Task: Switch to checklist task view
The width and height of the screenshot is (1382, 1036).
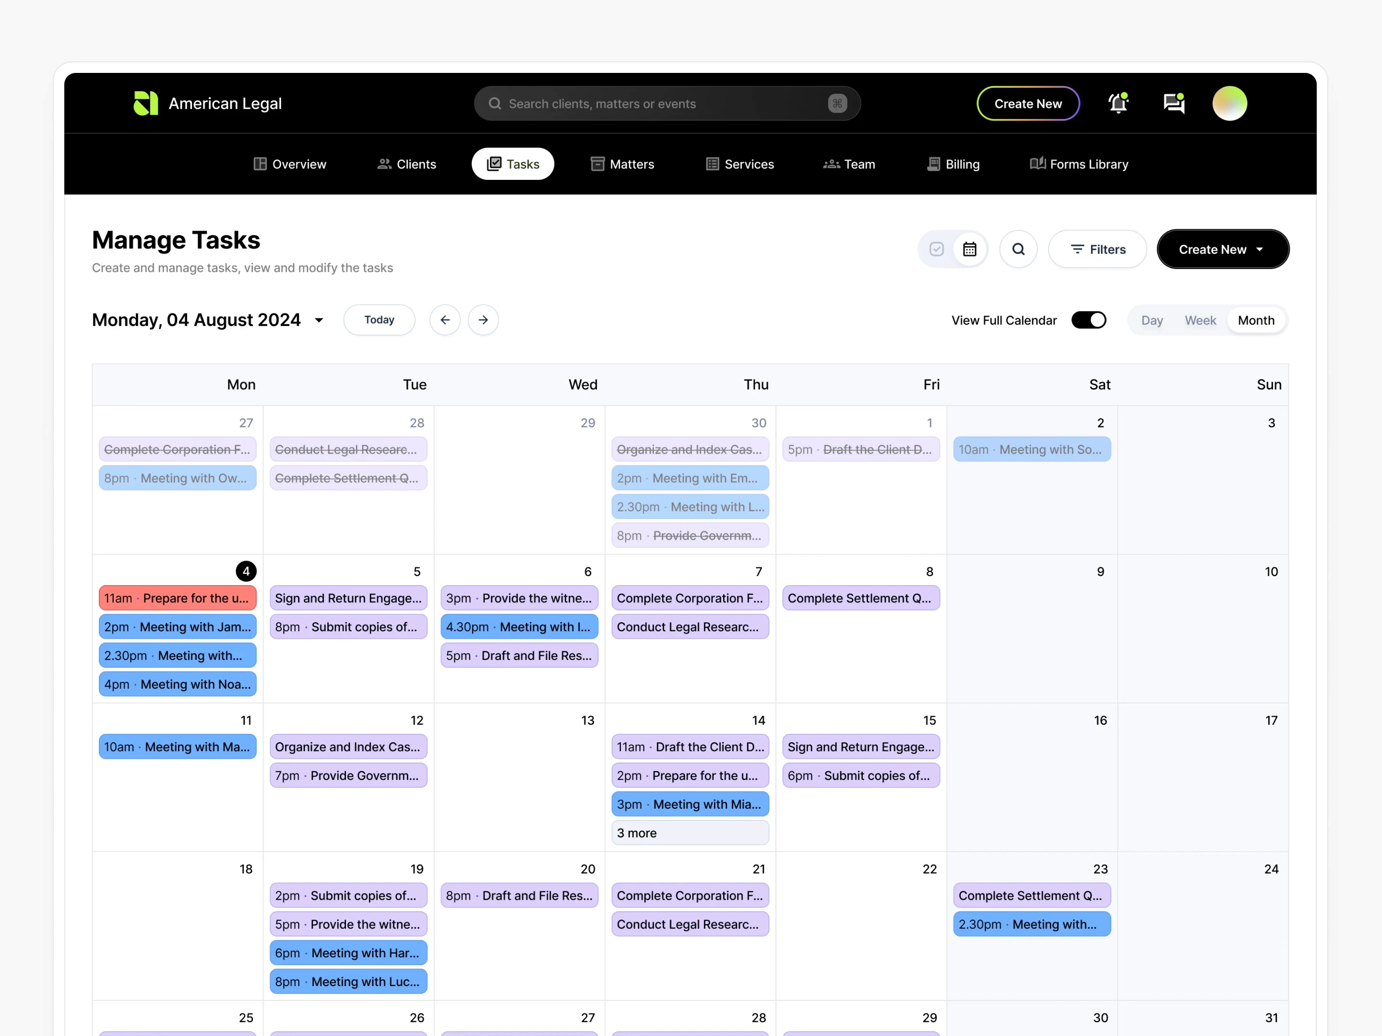Action: 936,249
